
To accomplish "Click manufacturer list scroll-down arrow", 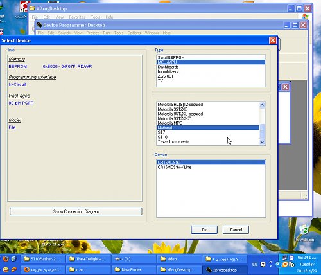I will click(x=262, y=142).
